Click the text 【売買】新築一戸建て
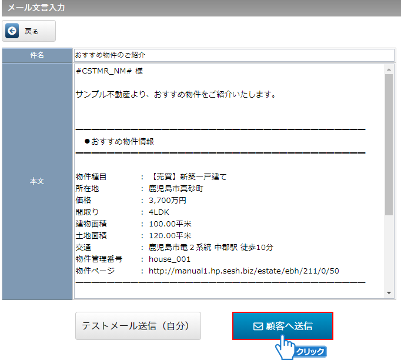The image size is (401, 360). click(x=188, y=177)
